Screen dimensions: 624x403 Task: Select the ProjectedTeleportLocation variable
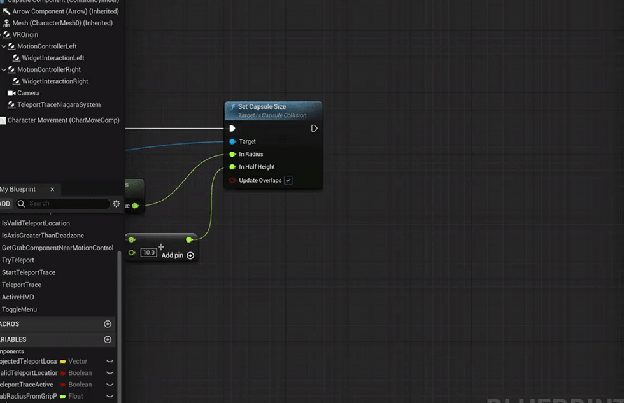29,361
